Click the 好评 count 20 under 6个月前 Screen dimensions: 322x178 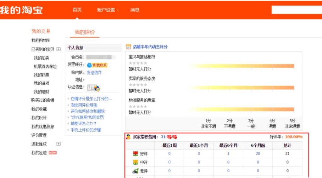(258, 154)
